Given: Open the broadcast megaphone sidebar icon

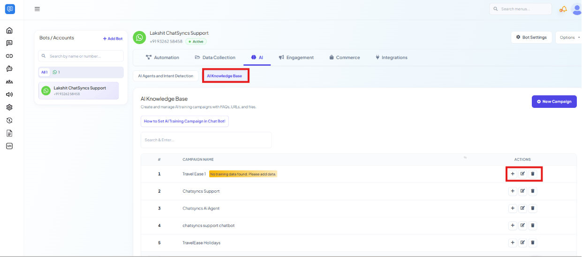Looking at the screenshot, I should coord(9,94).
